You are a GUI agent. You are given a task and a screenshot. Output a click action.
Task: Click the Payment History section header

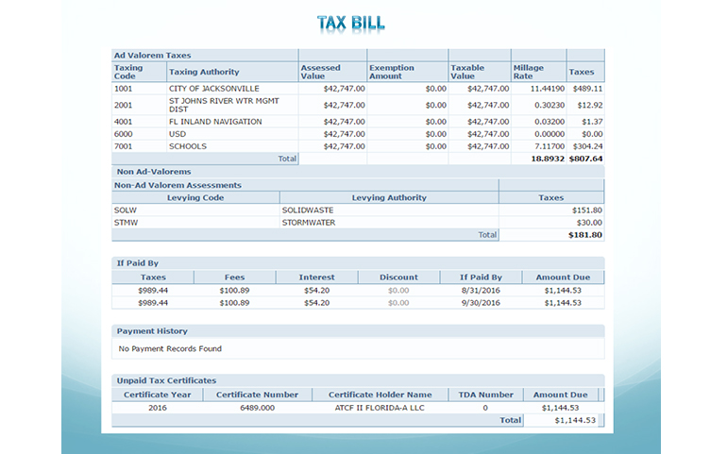click(151, 331)
